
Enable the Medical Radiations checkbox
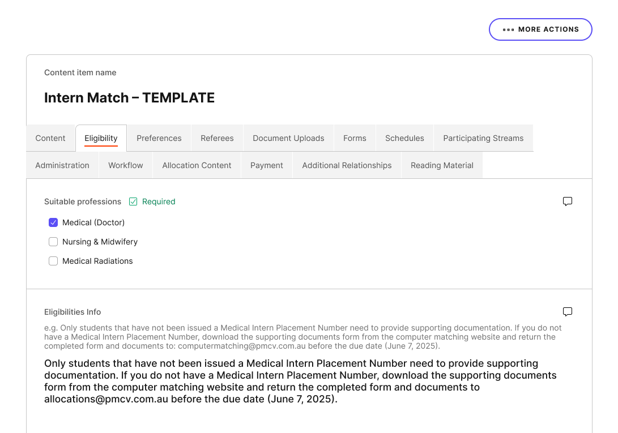(x=53, y=261)
